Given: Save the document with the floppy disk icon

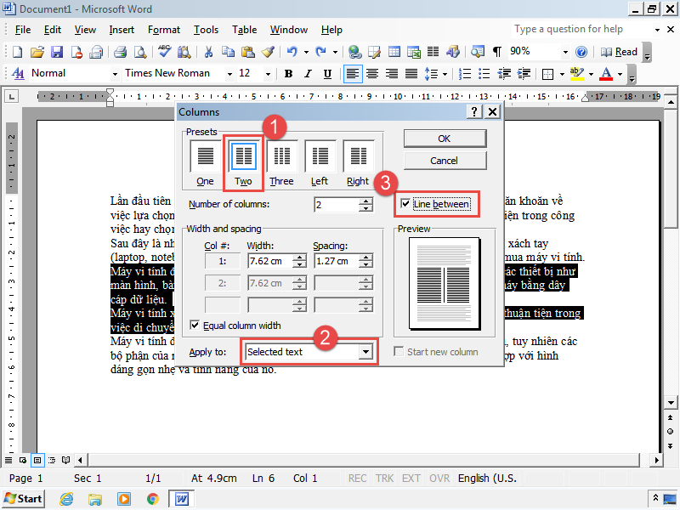Looking at the screenshot, I should click(x=57, y=52).
